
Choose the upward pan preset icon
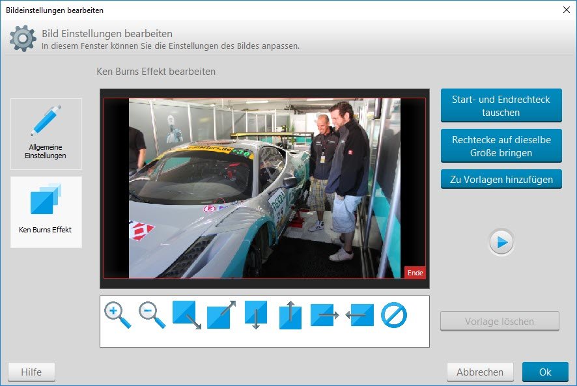290,315
